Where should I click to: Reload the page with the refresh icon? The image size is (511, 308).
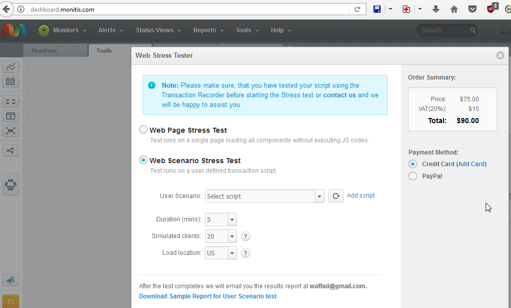358,9
